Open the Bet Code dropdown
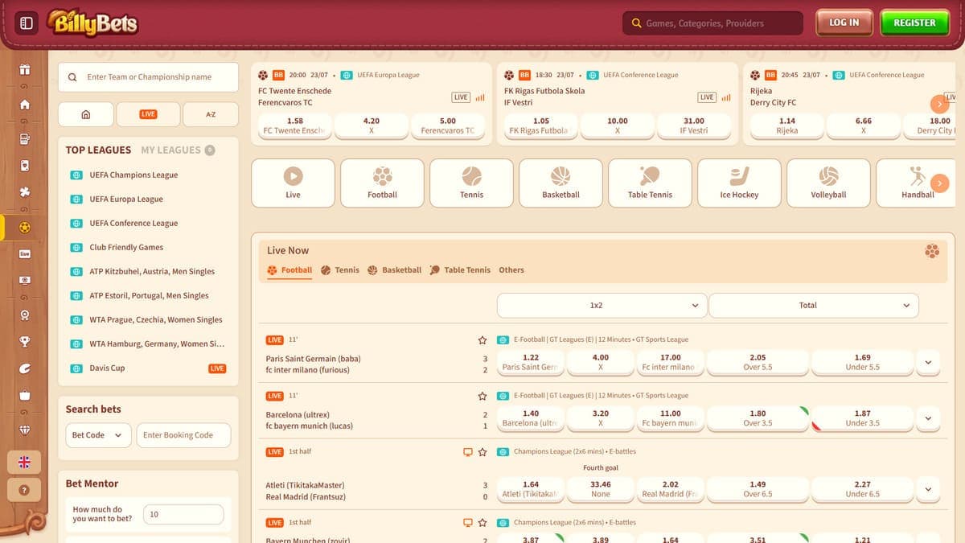This screenshot has height=543, width=965. pos(96,435)
